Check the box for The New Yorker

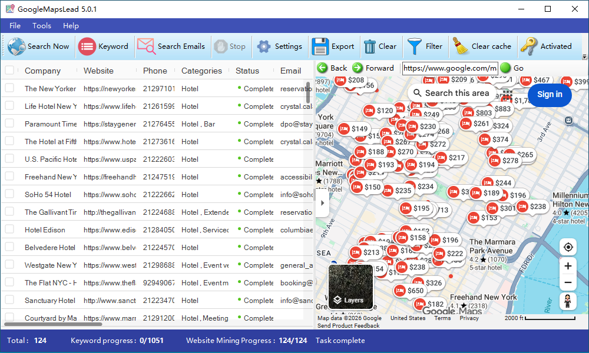9,88
